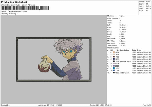Image resolution: width=152 pixels, height=107 pixels.
Task: Select the Sapphire Black color swatch
Action: 114,61
